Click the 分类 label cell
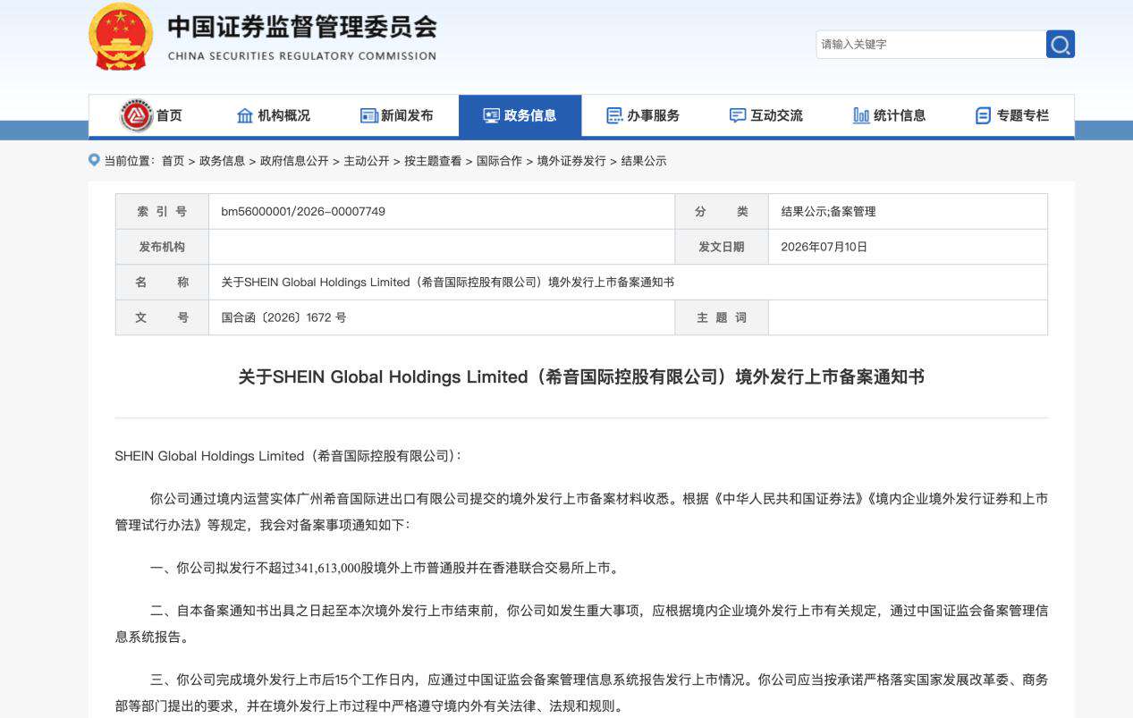Viewport: 1133px width, 718px height. pyautogui.click(x=722, y=212)
